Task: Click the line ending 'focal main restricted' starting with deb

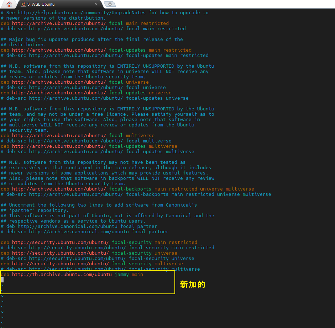Action: tap(85, 23)
